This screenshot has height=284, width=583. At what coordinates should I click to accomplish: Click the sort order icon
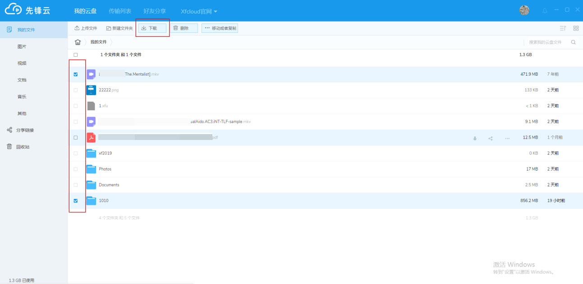point(563,28)
